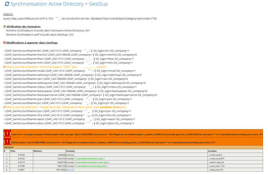Select the LDAP_SamAccountName=mbou line
This screenshot has height=175, width=268.
(70, 87)
